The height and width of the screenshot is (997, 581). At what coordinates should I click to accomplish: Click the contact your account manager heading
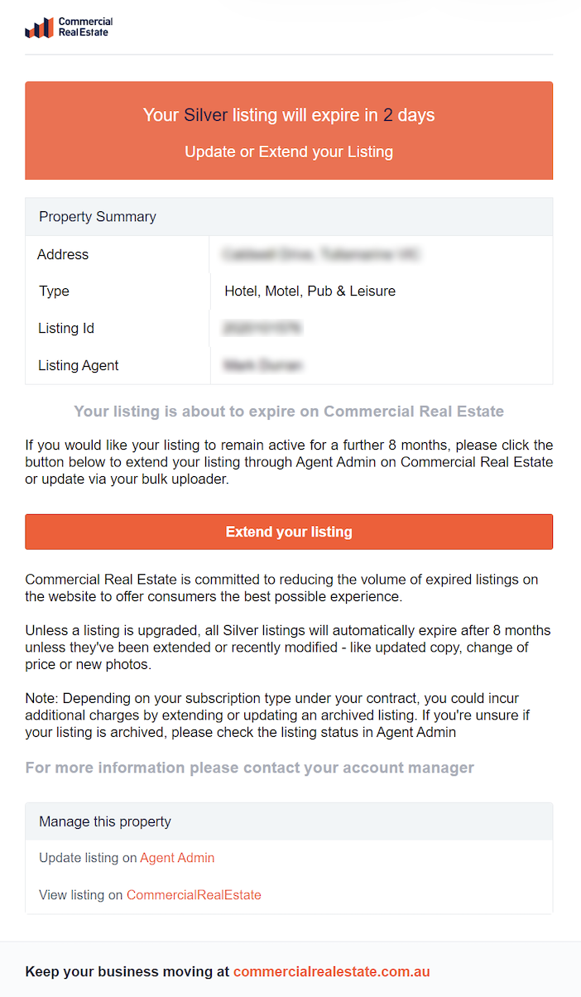(x=250, y=768)
